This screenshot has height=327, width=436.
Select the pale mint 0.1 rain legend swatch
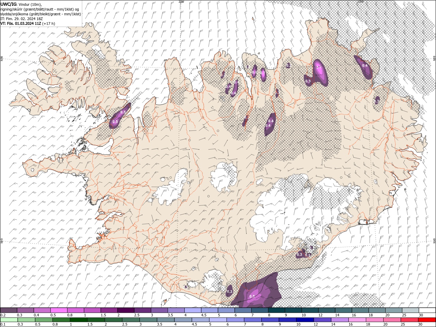(9, 320)
